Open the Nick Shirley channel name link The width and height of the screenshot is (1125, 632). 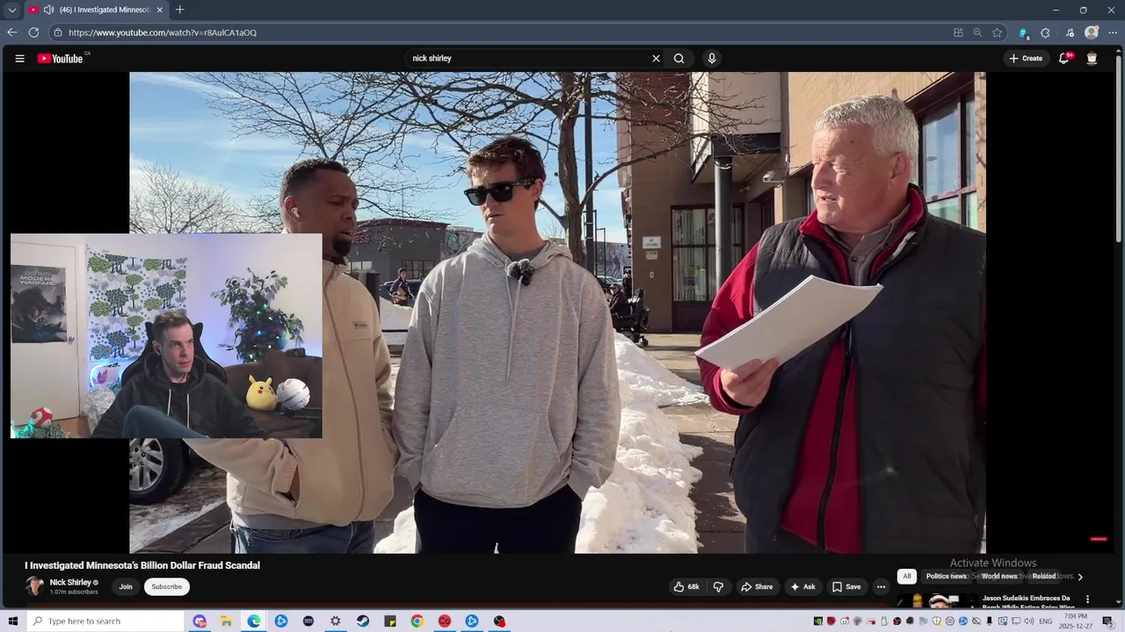(x=70, y=583)
